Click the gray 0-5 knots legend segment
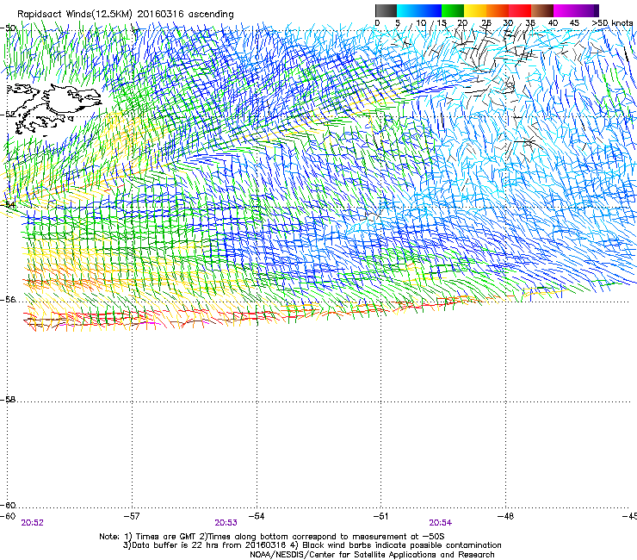 coord(386,10)
